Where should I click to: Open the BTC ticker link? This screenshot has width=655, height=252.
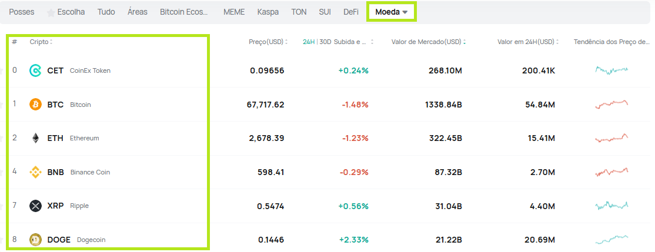point(55,105)
